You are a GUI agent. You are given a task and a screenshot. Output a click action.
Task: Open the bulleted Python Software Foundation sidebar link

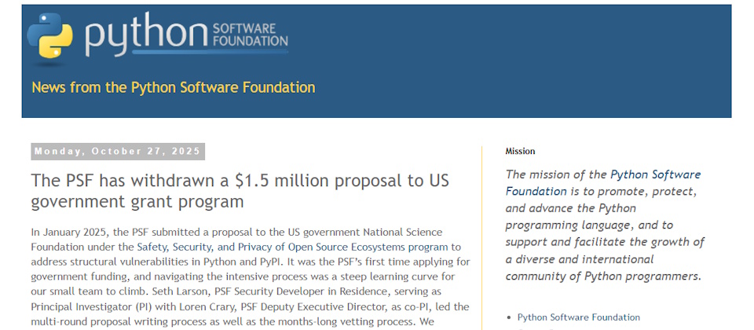pos(578,317)
